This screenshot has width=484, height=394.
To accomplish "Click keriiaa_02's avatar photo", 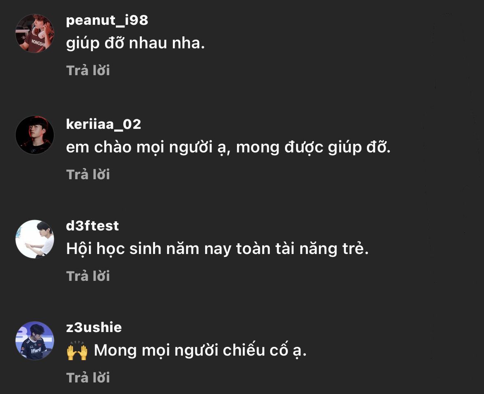I will click(x=35, y=135).
